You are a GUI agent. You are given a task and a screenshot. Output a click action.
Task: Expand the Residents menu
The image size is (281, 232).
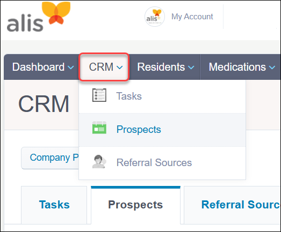tap(165, 67)
